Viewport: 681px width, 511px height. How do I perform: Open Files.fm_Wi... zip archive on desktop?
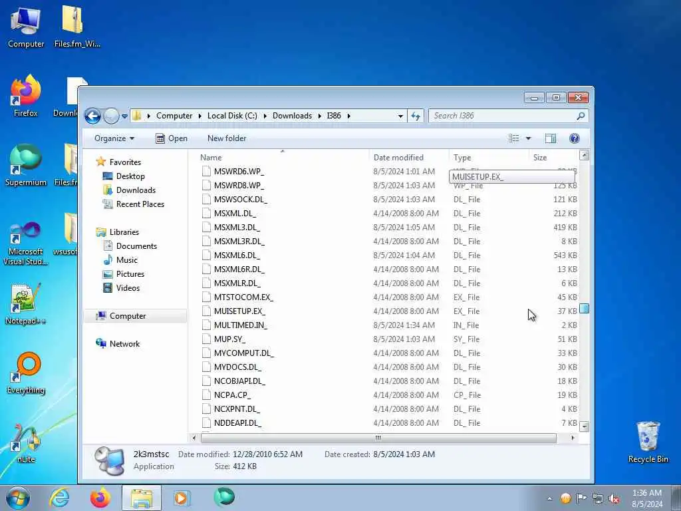click(77, 27)
